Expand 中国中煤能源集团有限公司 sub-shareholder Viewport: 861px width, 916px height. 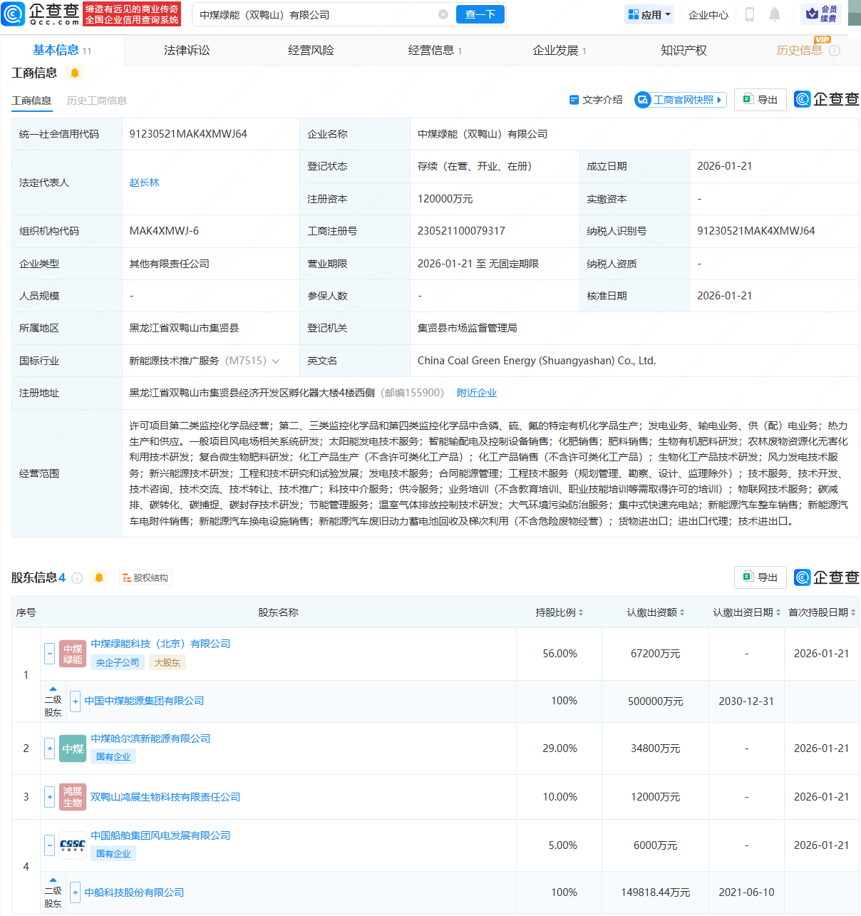76,701
